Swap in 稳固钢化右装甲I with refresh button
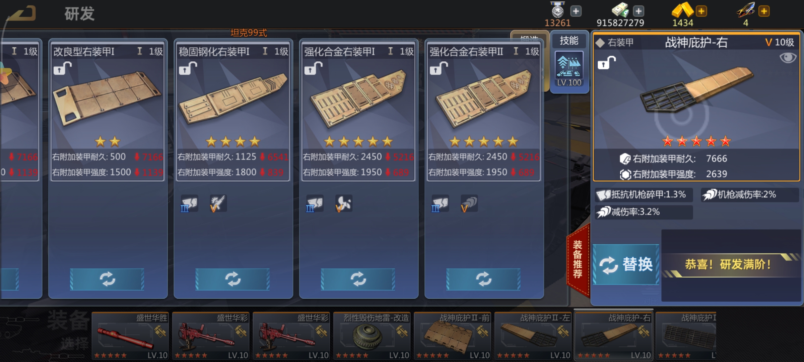 click(232, 279)
